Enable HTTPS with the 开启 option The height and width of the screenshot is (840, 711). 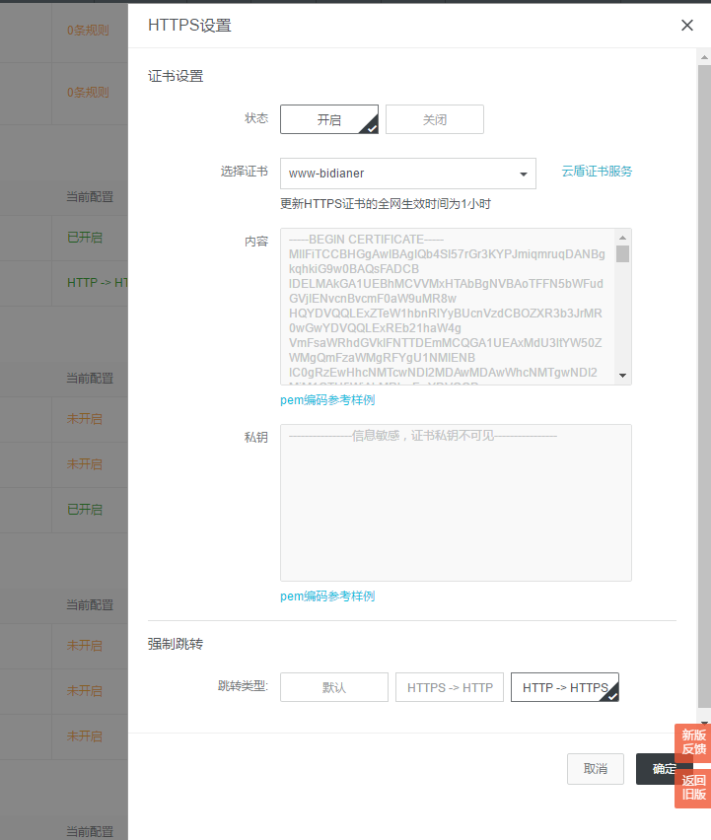tap(329, 119)
